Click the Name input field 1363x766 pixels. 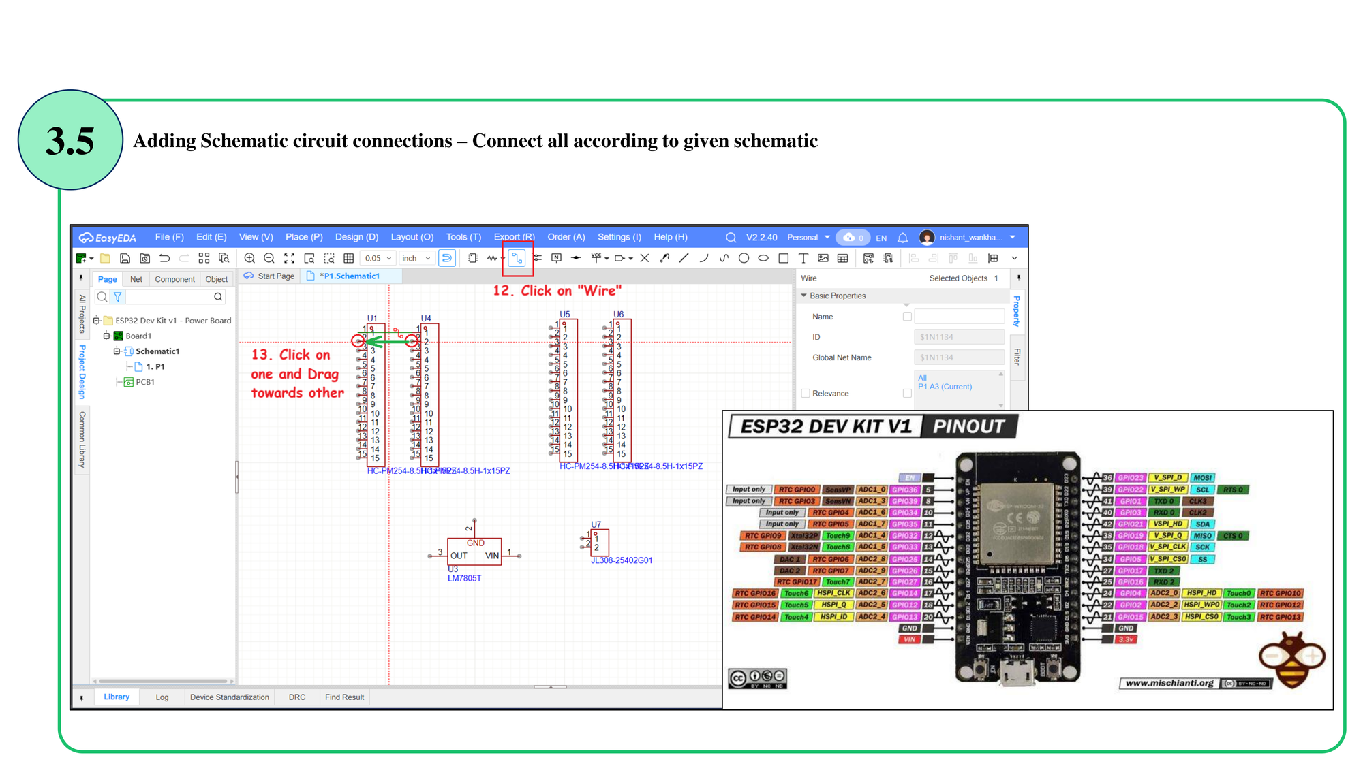coord(959,317)
